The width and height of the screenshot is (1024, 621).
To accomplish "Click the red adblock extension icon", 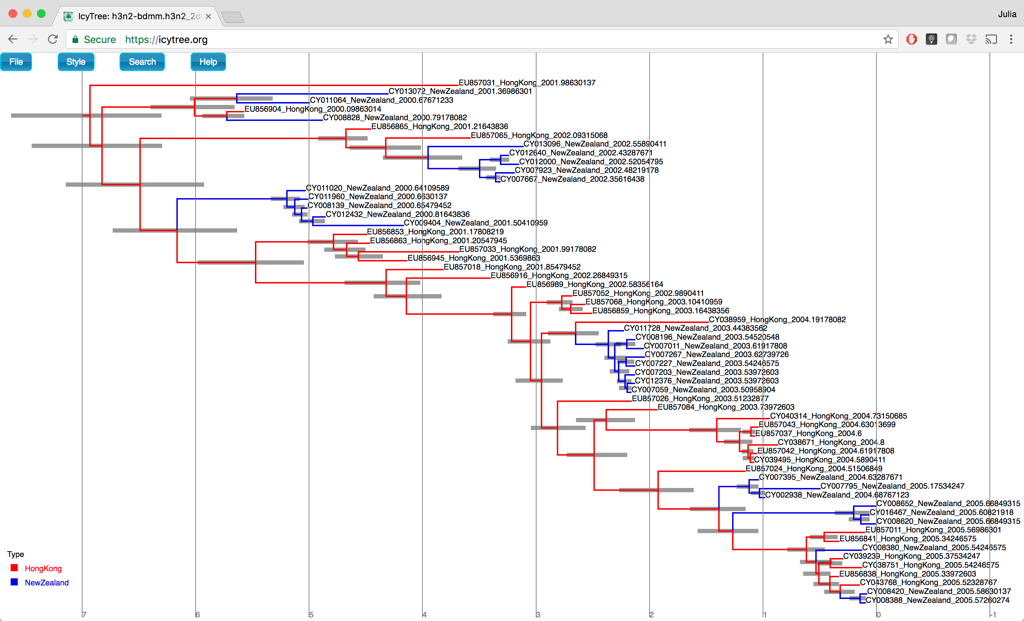I will click(x=911, y=39).
